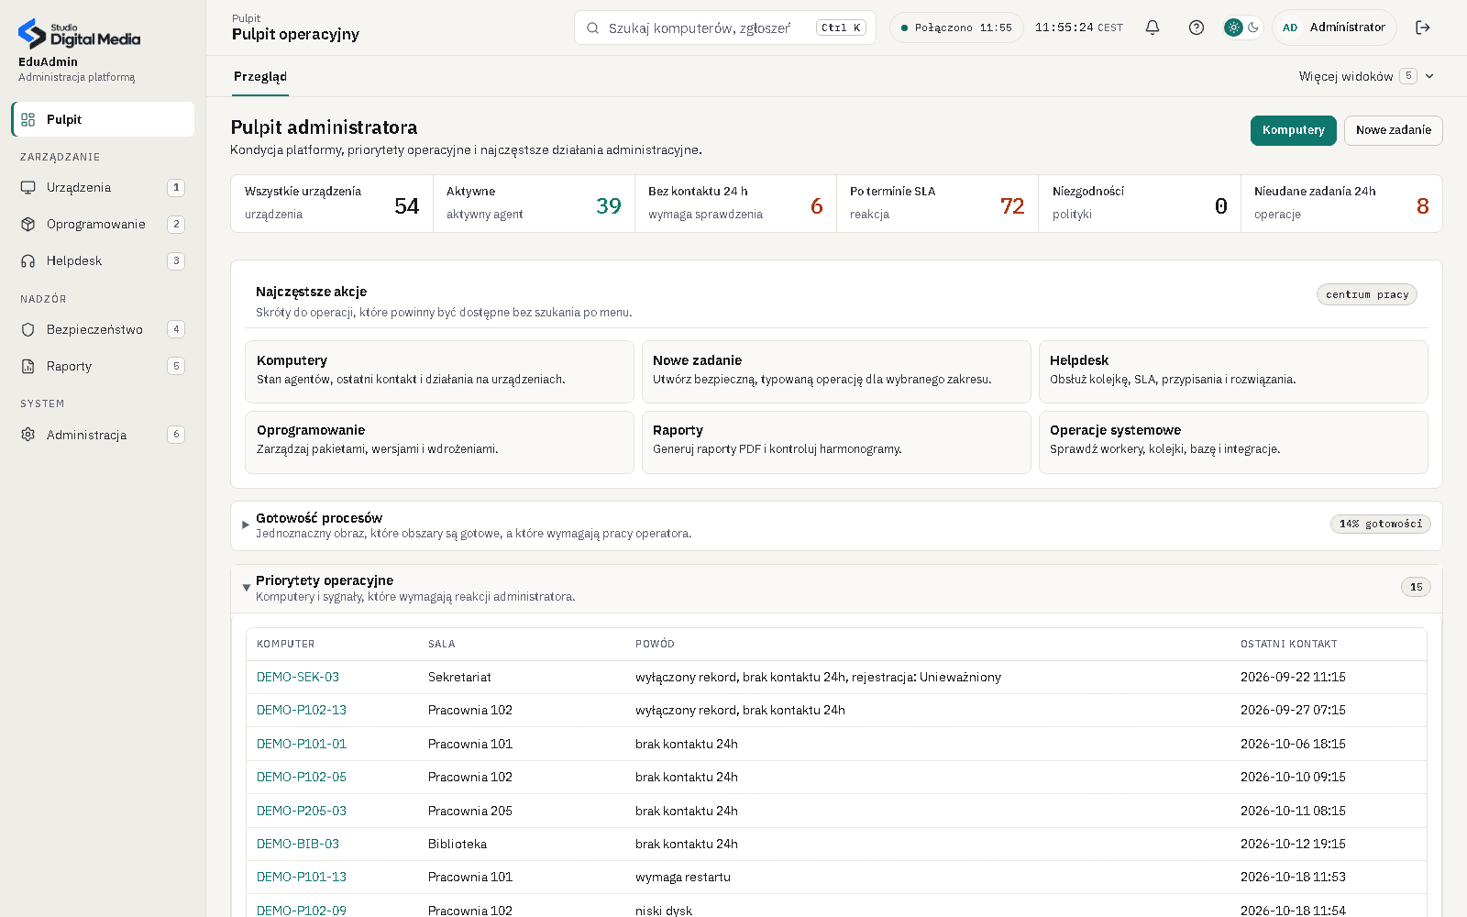This screenshot has height=917, width=1467.
Task: Click the Oprogramowanie package icon
Action: tap(28, 224)
